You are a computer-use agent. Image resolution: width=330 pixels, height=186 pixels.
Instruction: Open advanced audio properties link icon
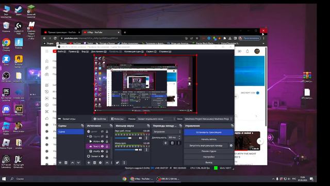coord(118,163)
